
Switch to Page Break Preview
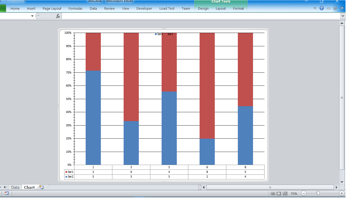point(285,194)
